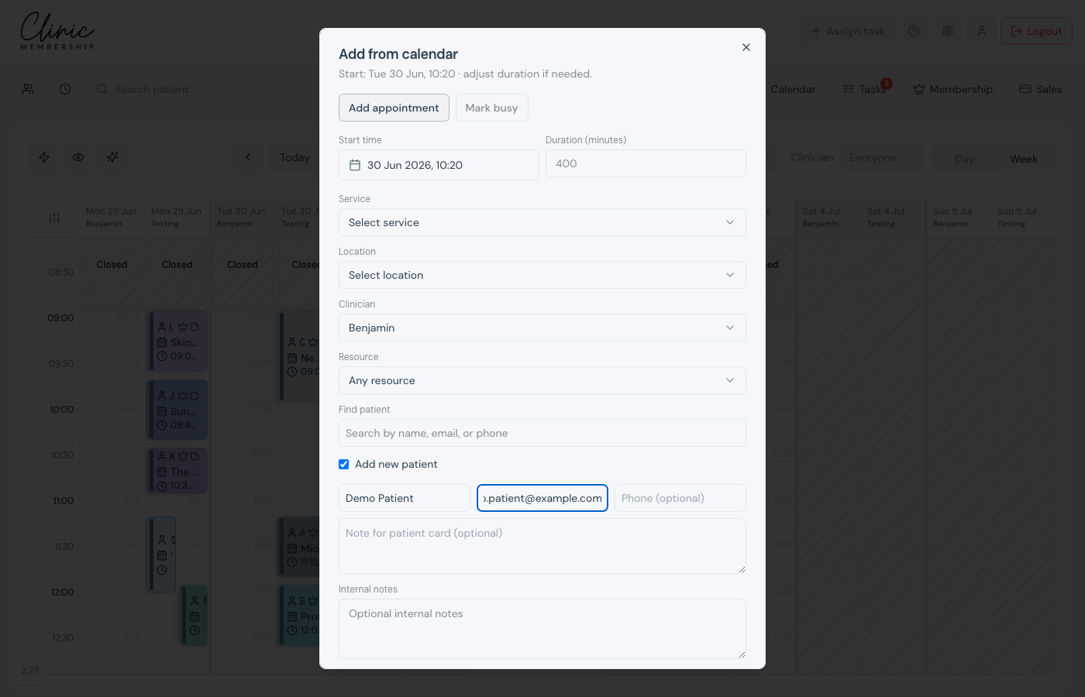
Task: Click the patients people icon
Action: pos(28,89)
